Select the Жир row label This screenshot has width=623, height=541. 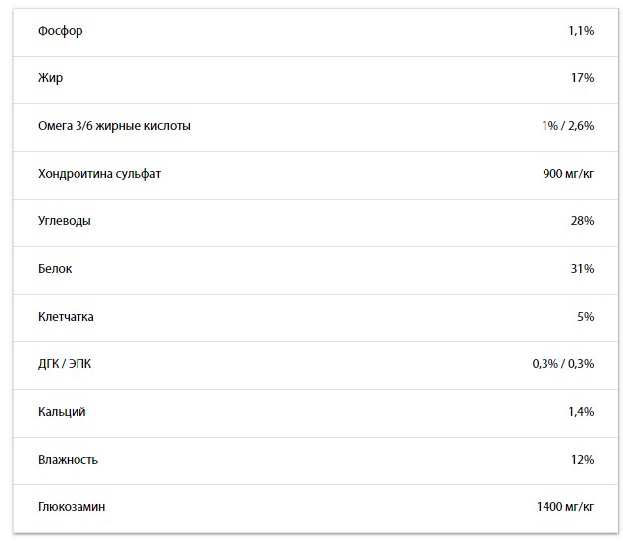(x=50, y=78)
